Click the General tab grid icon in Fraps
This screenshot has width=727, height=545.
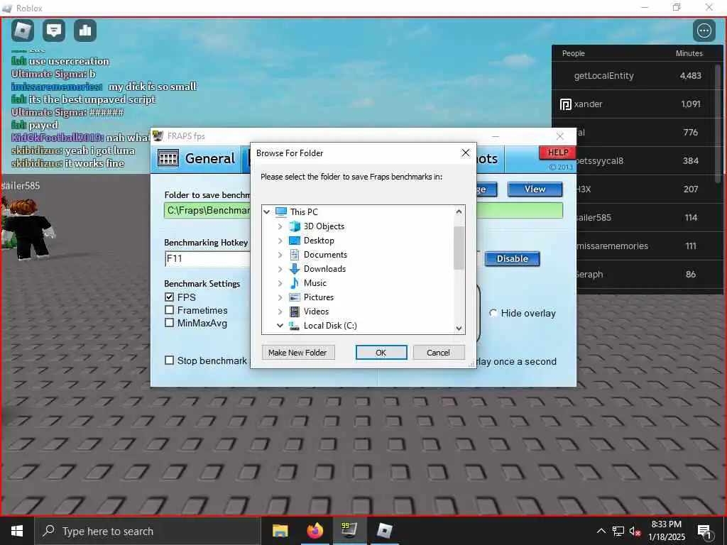(168, 158)
